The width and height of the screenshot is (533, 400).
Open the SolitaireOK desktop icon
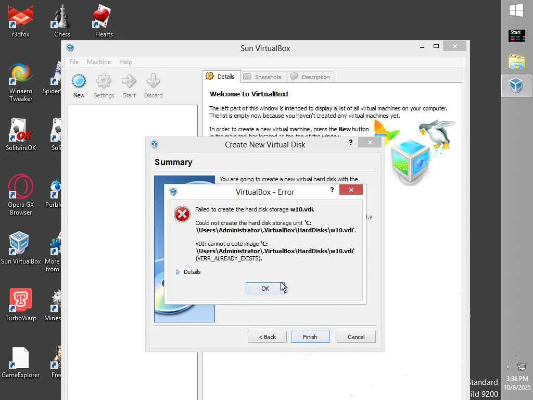pyautogui.click(x=21, y=135)
